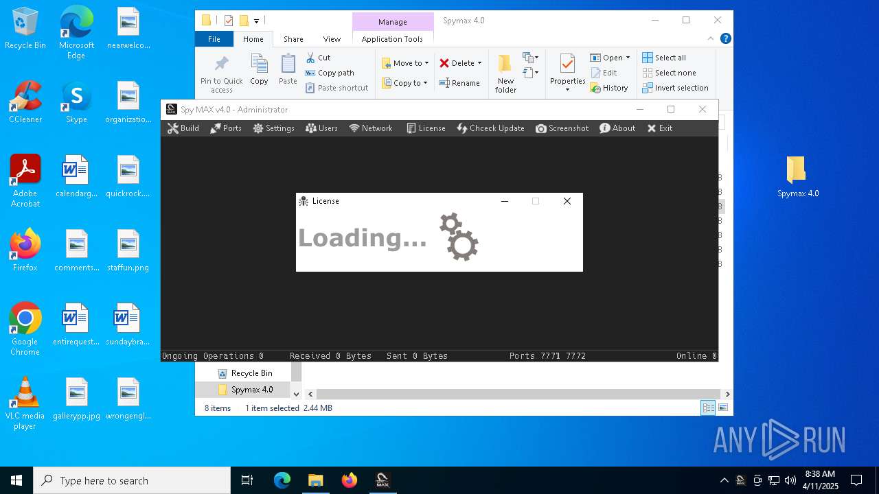
Task: Select the gallerypp.jpg desktop file
Action: (x=76, y=399)
